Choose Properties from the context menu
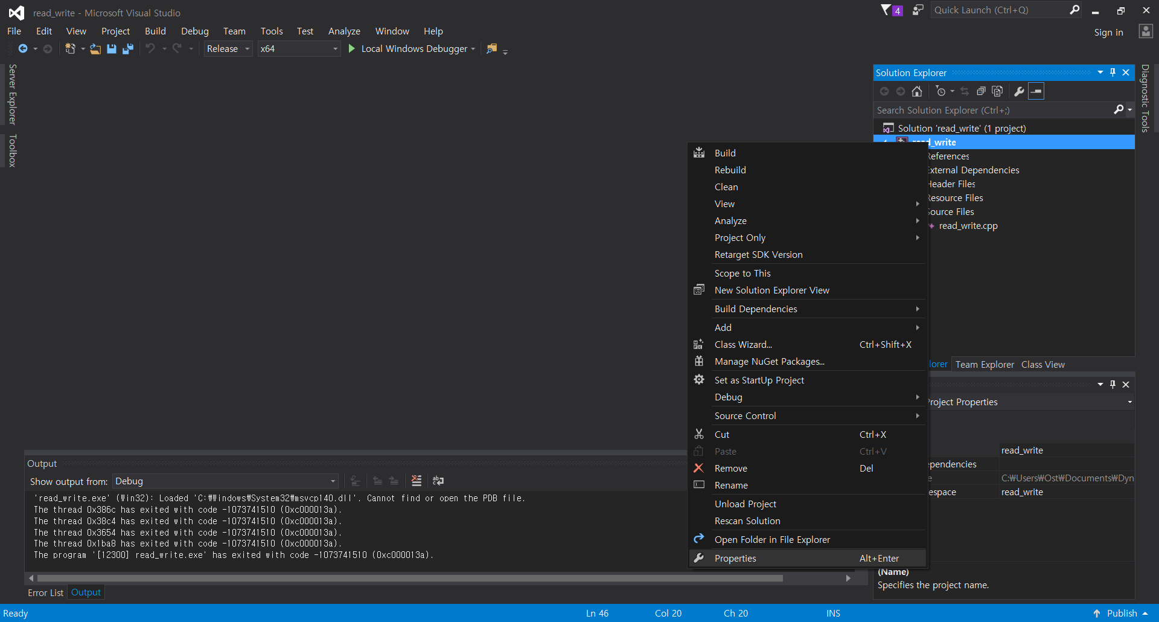Viewport: 1159px width, 622px height. (735, 559)
